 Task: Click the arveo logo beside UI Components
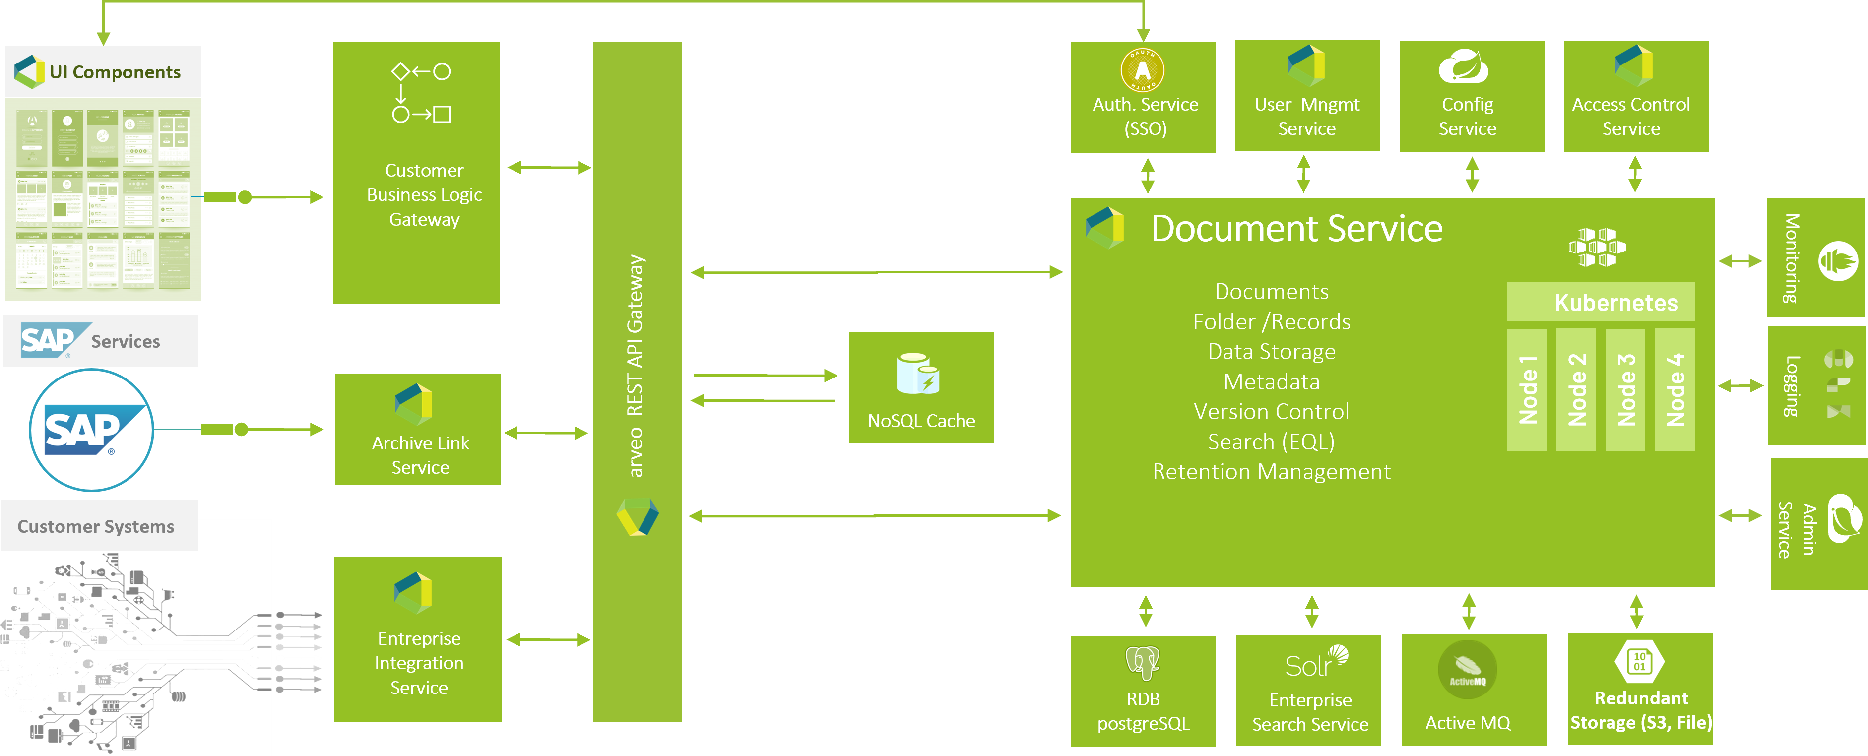pyautogui.click(x=30, y=71)
